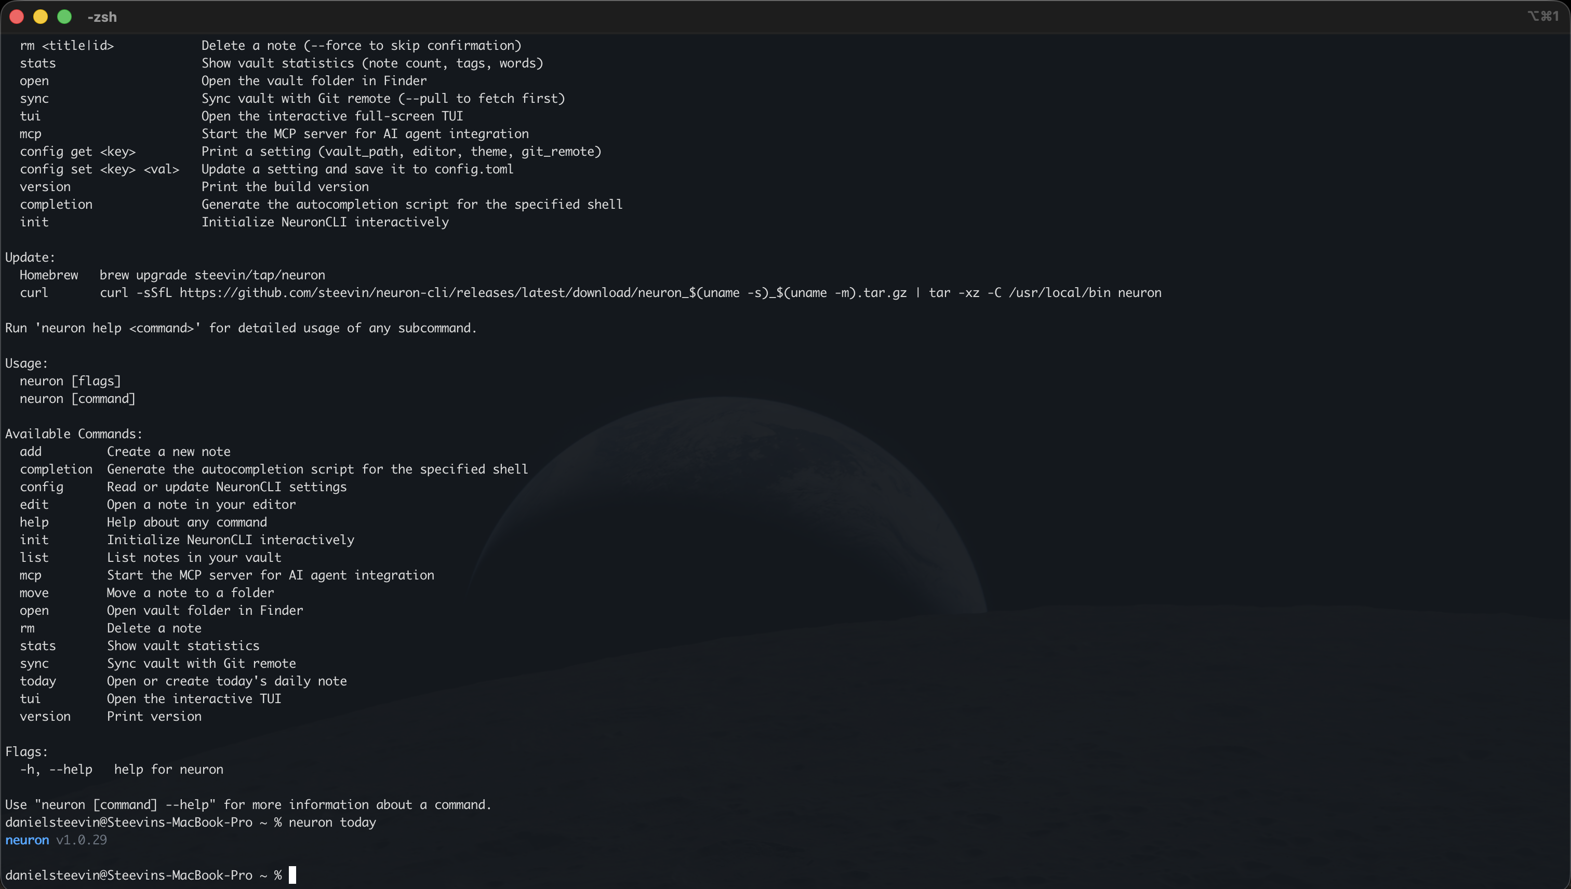Click 'Open the interactive TUI' description
The width and height of the screenshot is (1571, 889).
(194, 699)
